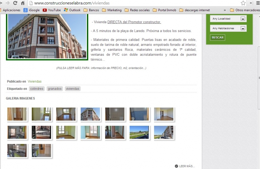Click LEER MÁS link
Screen dimensions: 260x169
click(185, 166)
